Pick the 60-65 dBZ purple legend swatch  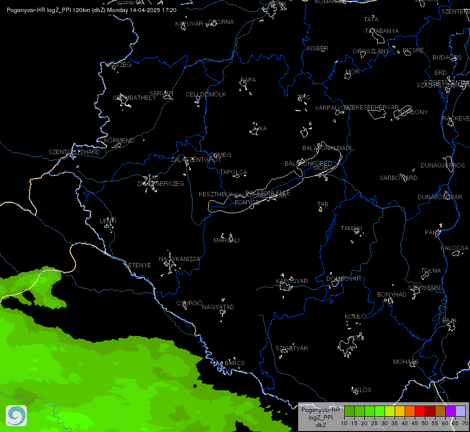click(450, 411)
